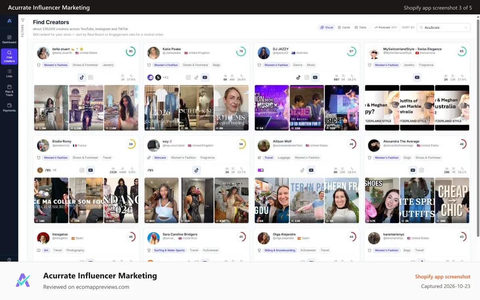Open the Payments sidebar section
The image size is (480, 300).
pos(9,107)
